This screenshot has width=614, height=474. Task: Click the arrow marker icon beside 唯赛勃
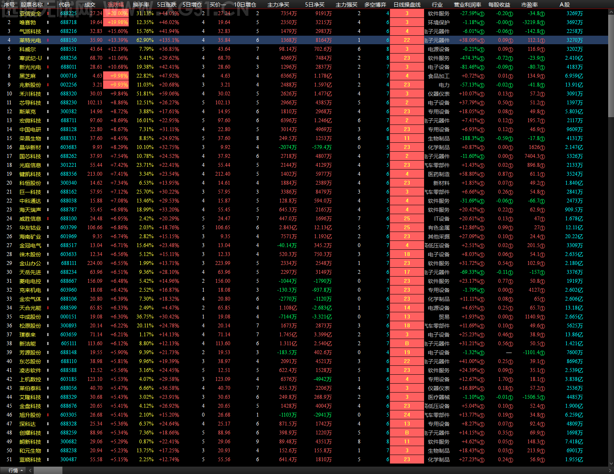tap(48, 22)
